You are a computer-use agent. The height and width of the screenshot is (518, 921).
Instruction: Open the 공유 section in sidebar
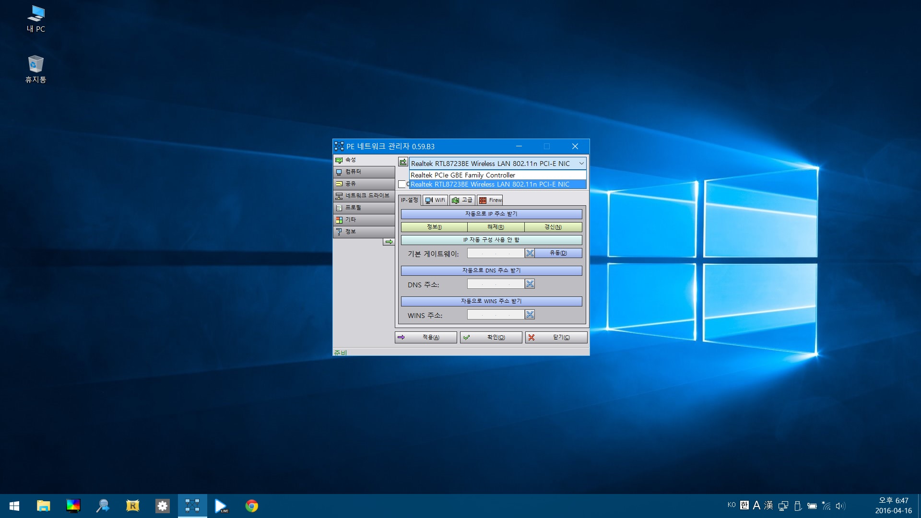coord(364,184)
